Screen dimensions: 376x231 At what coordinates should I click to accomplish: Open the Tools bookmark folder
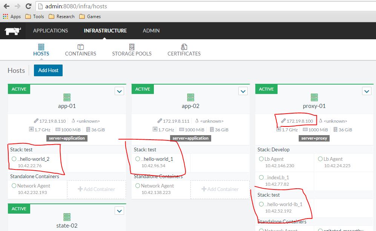pos(35,17)
